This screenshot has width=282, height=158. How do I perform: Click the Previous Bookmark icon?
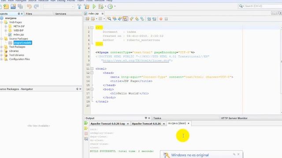[x=132, y=19]
